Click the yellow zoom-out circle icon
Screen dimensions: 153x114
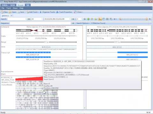(92, 19)
